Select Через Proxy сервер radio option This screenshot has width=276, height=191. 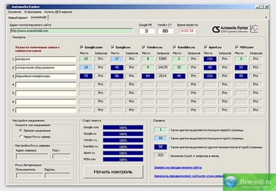tap(21, 137)
